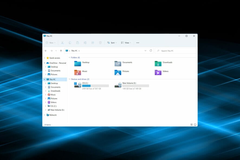This screenshot has height=160, width=240.
Task: Refresh the current folder view
Action: click(151, 51)
